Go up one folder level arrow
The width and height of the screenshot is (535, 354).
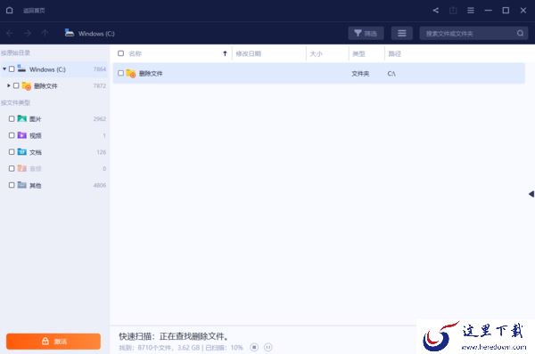[45, 33]
